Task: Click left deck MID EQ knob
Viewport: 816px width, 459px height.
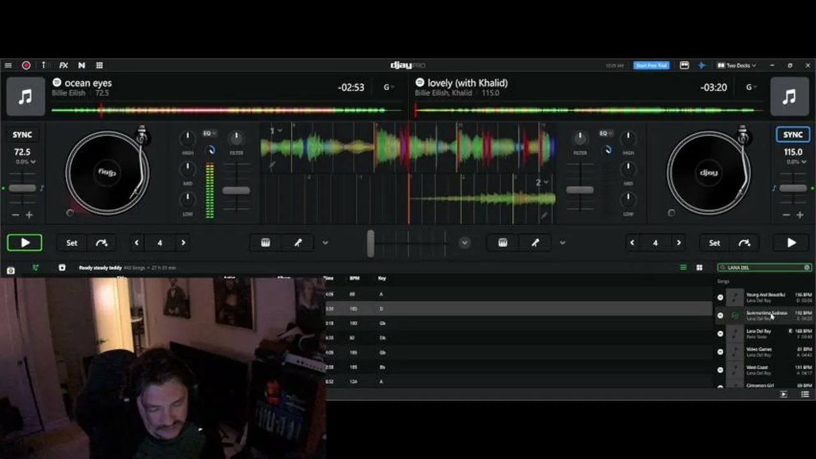Action: [187, 168]
